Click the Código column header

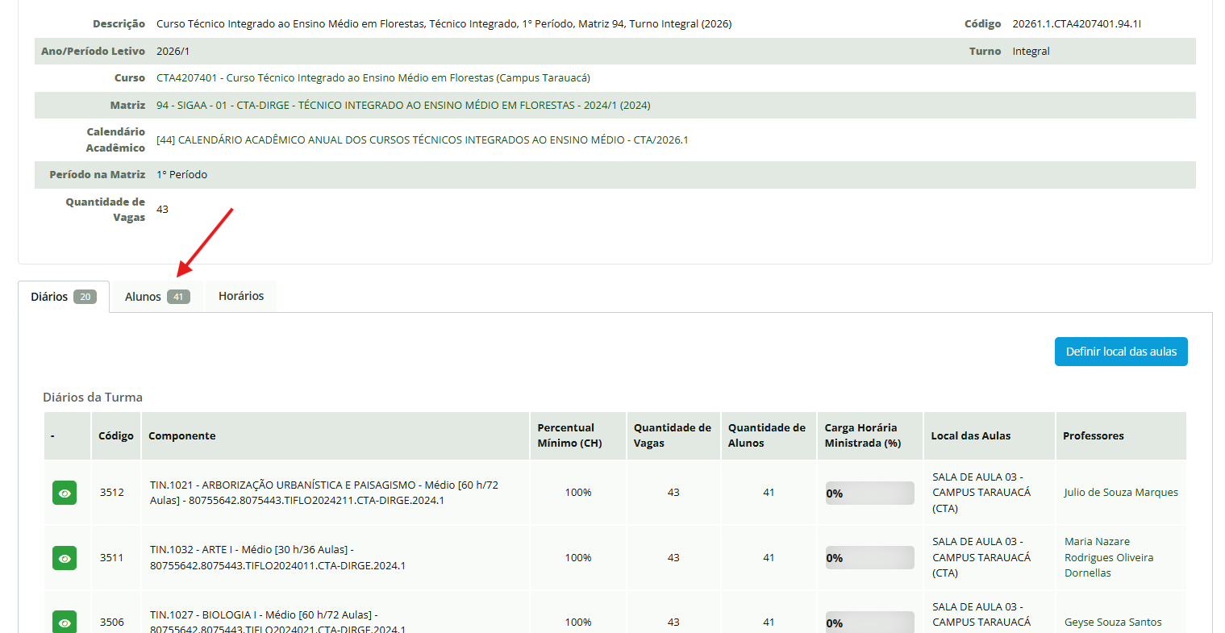click(115, 435)
